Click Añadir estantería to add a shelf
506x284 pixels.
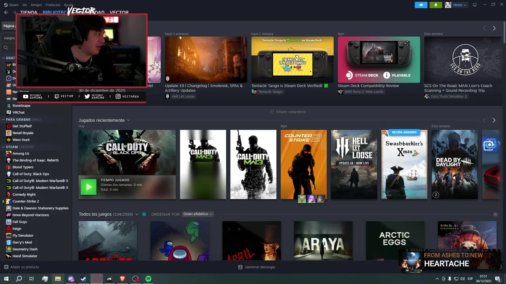[x=287, y=112]
